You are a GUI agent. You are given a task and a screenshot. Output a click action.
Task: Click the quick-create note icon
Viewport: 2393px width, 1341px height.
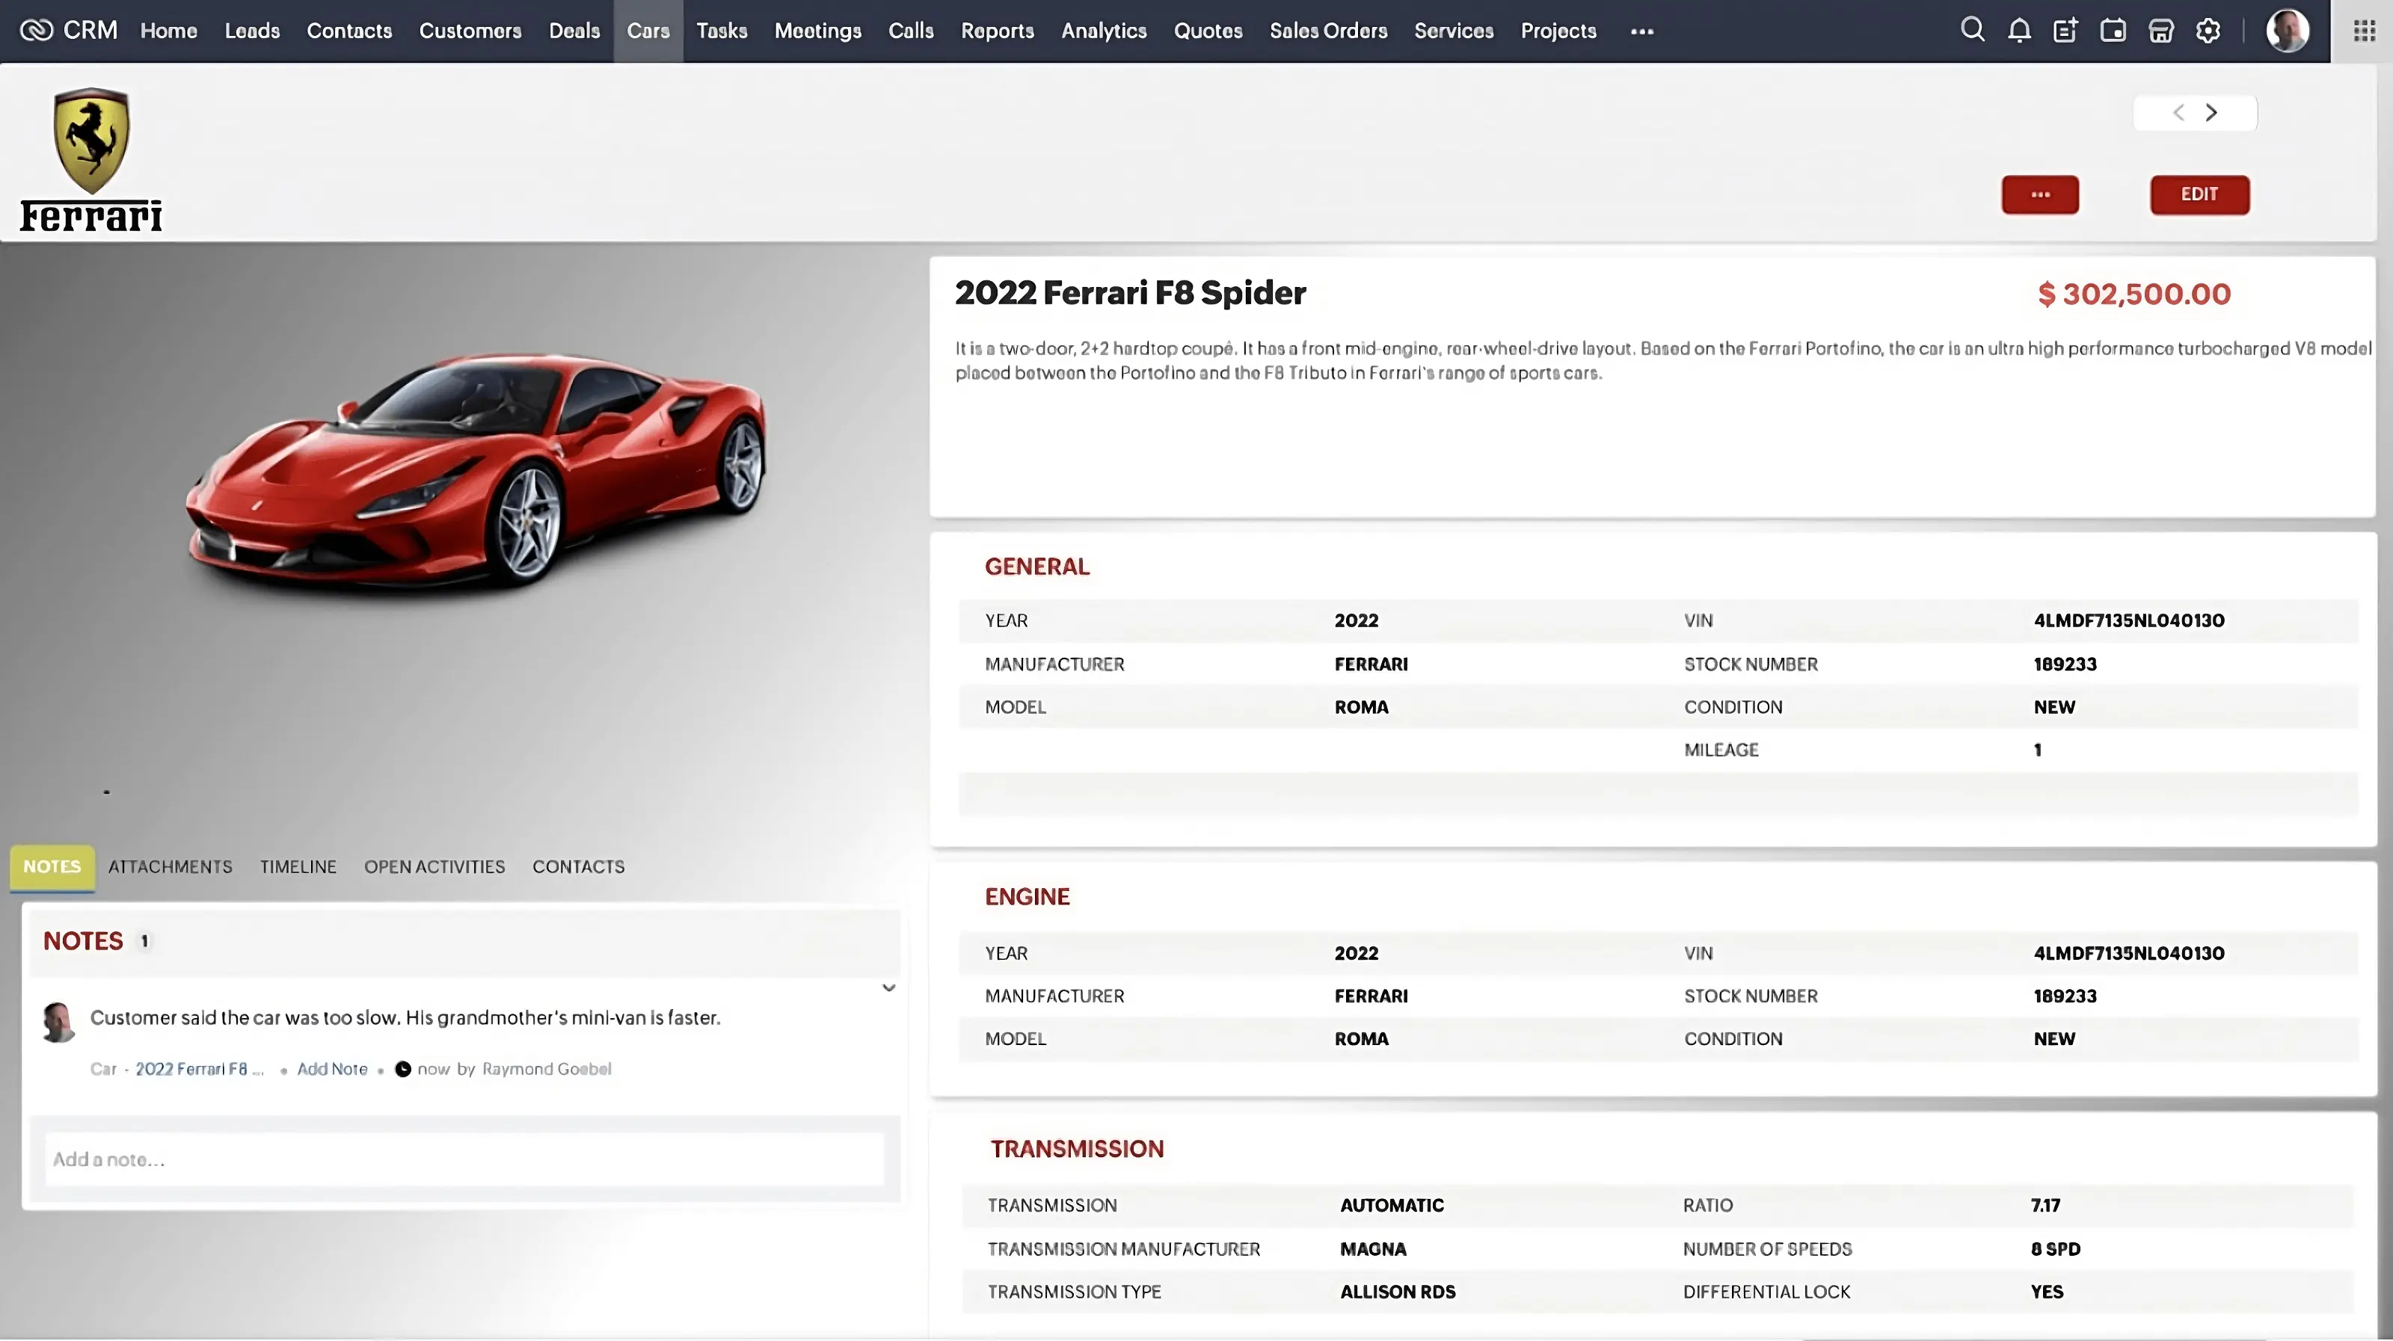click(x=2066, y=30)
